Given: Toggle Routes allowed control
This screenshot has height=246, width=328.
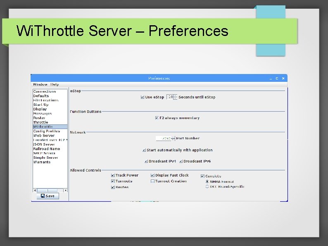Looking at the screenshot, I should pyautogui.click(x=113, y=187).
